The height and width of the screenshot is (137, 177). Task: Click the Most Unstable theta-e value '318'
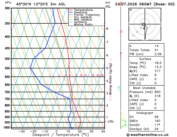158,96
